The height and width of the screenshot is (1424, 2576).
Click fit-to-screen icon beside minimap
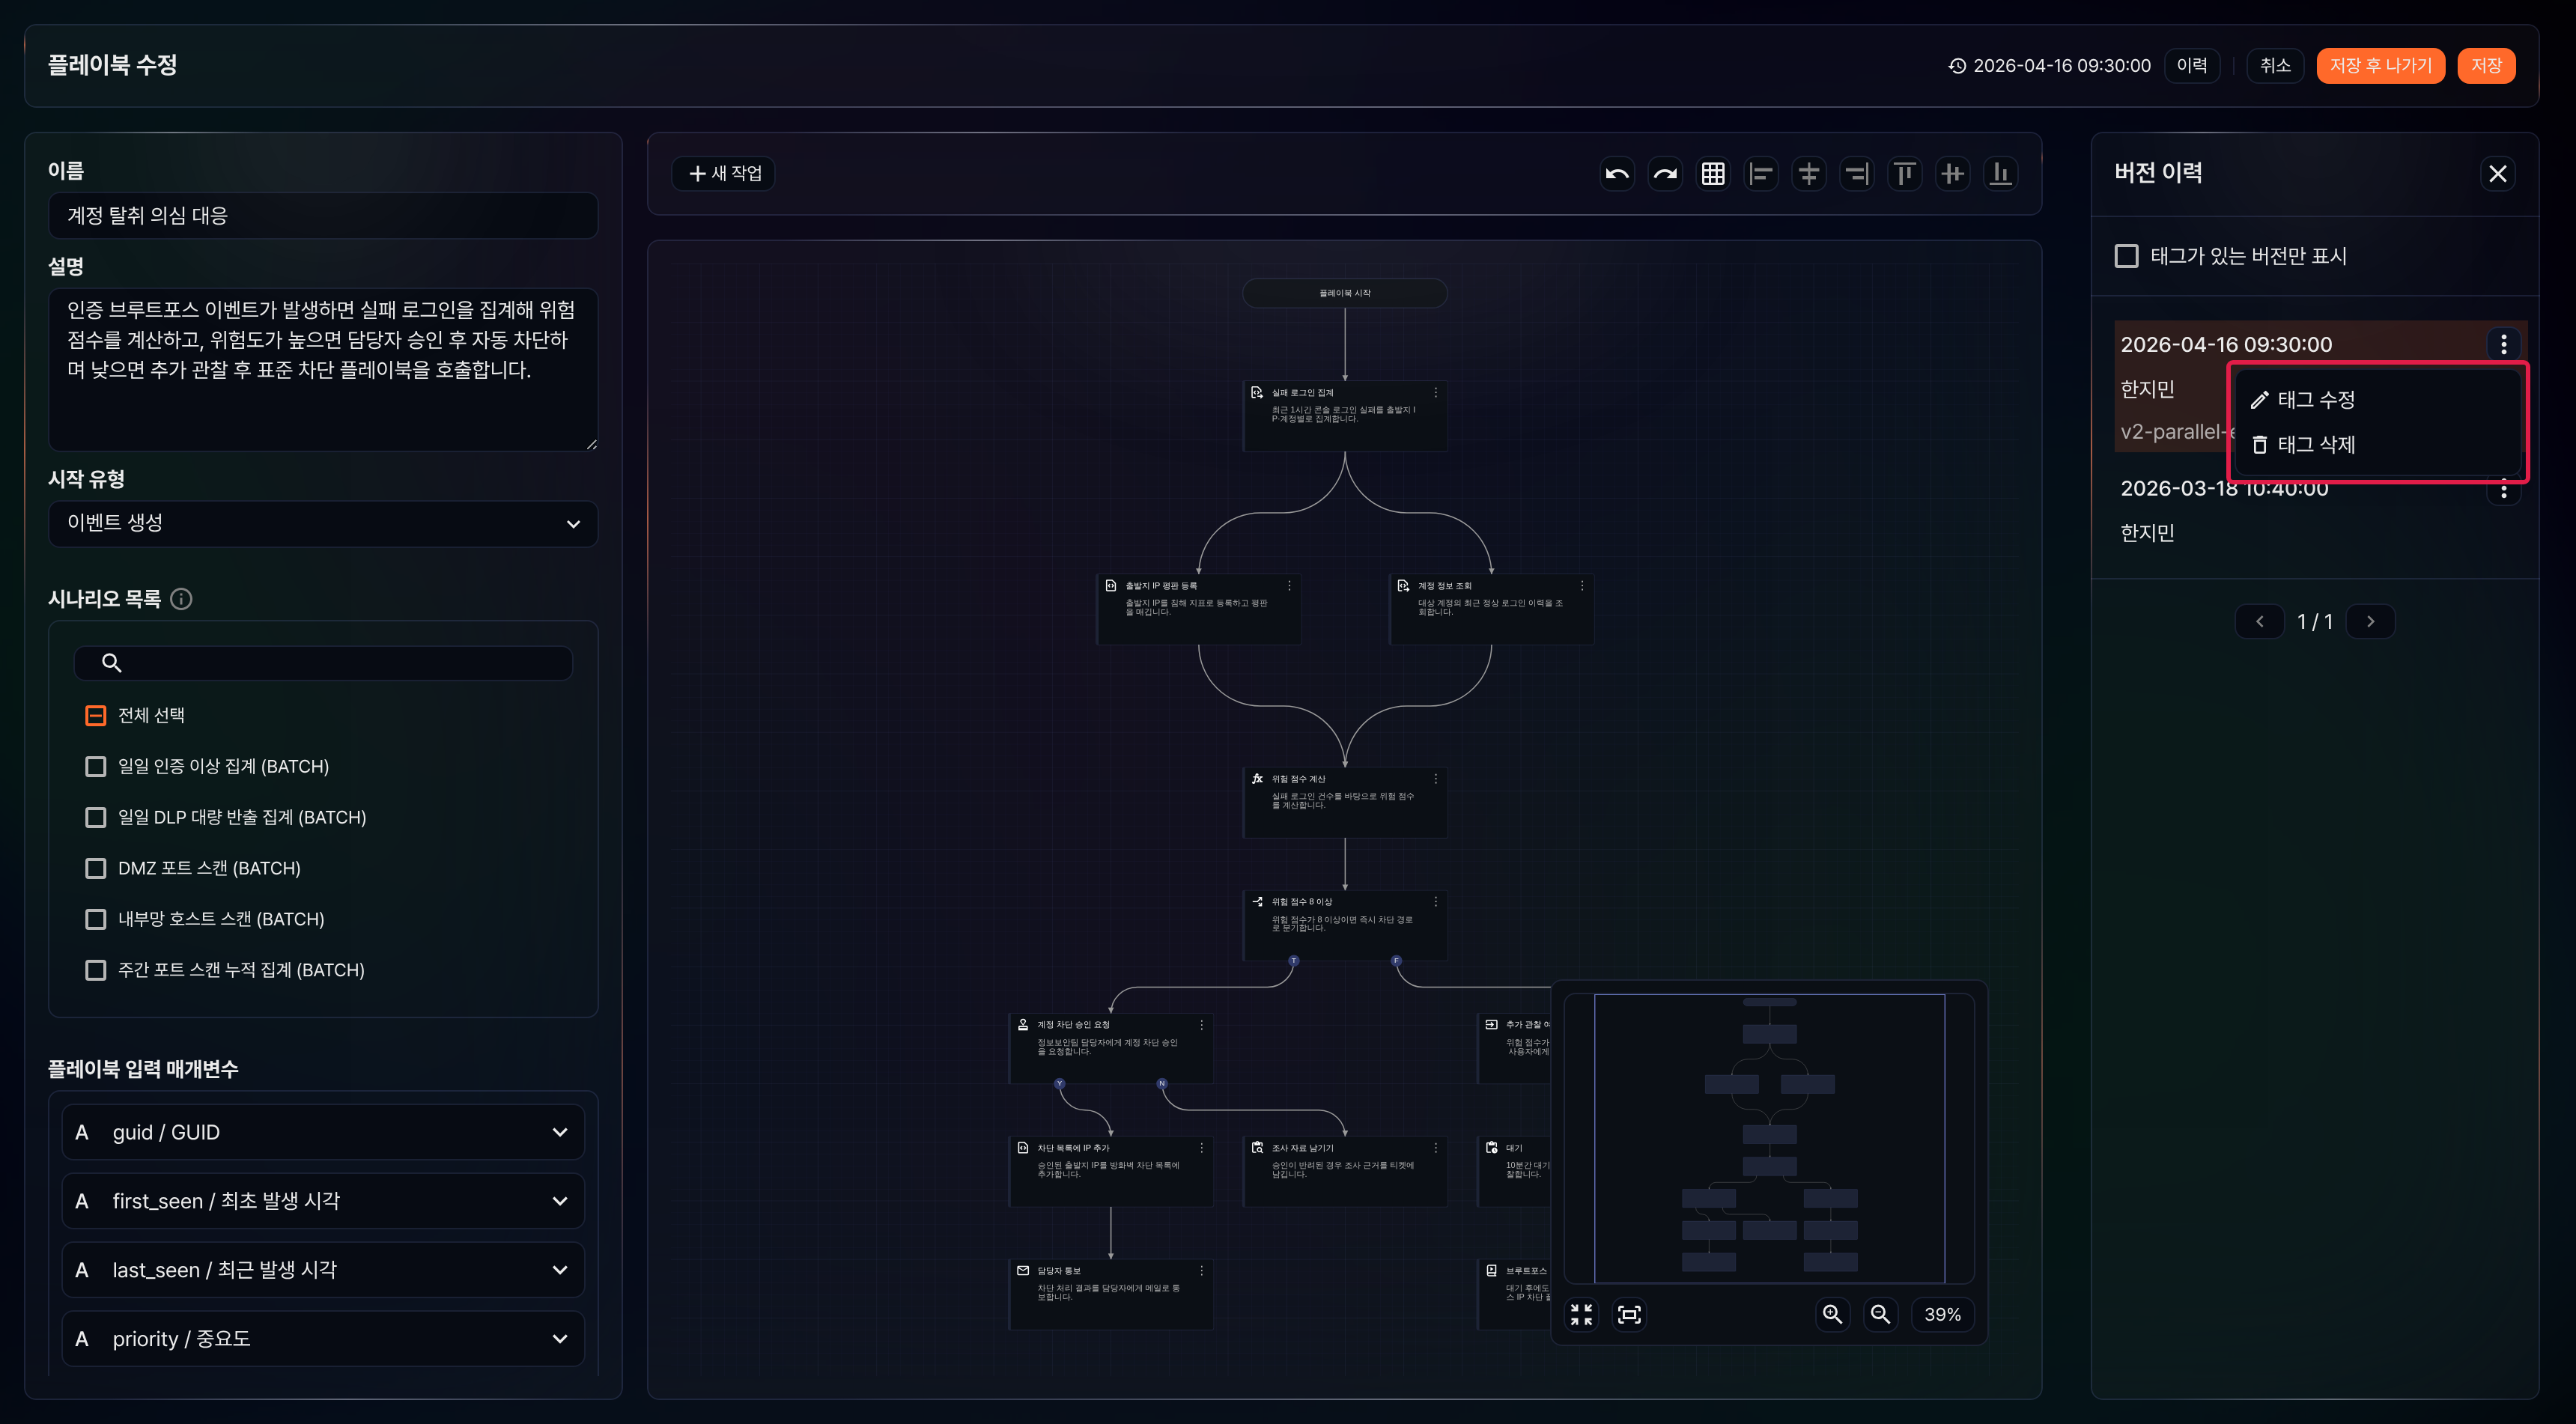pyautogui.click(x=1629, y=1314)
